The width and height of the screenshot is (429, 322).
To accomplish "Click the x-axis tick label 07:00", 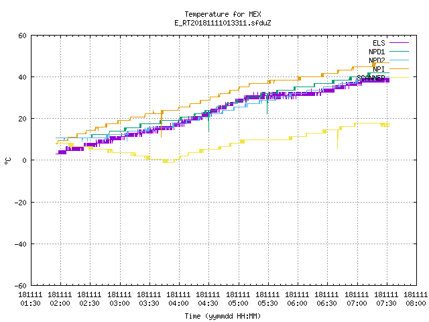I will tap(357, 304).
